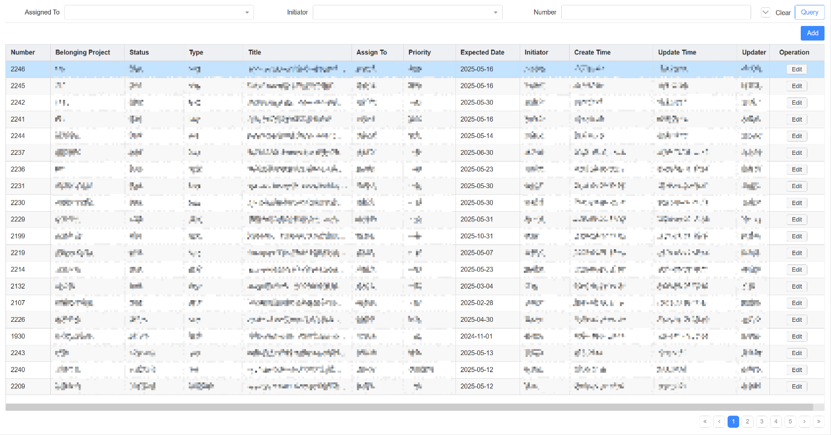Edit record number 2230

[797, 203]
